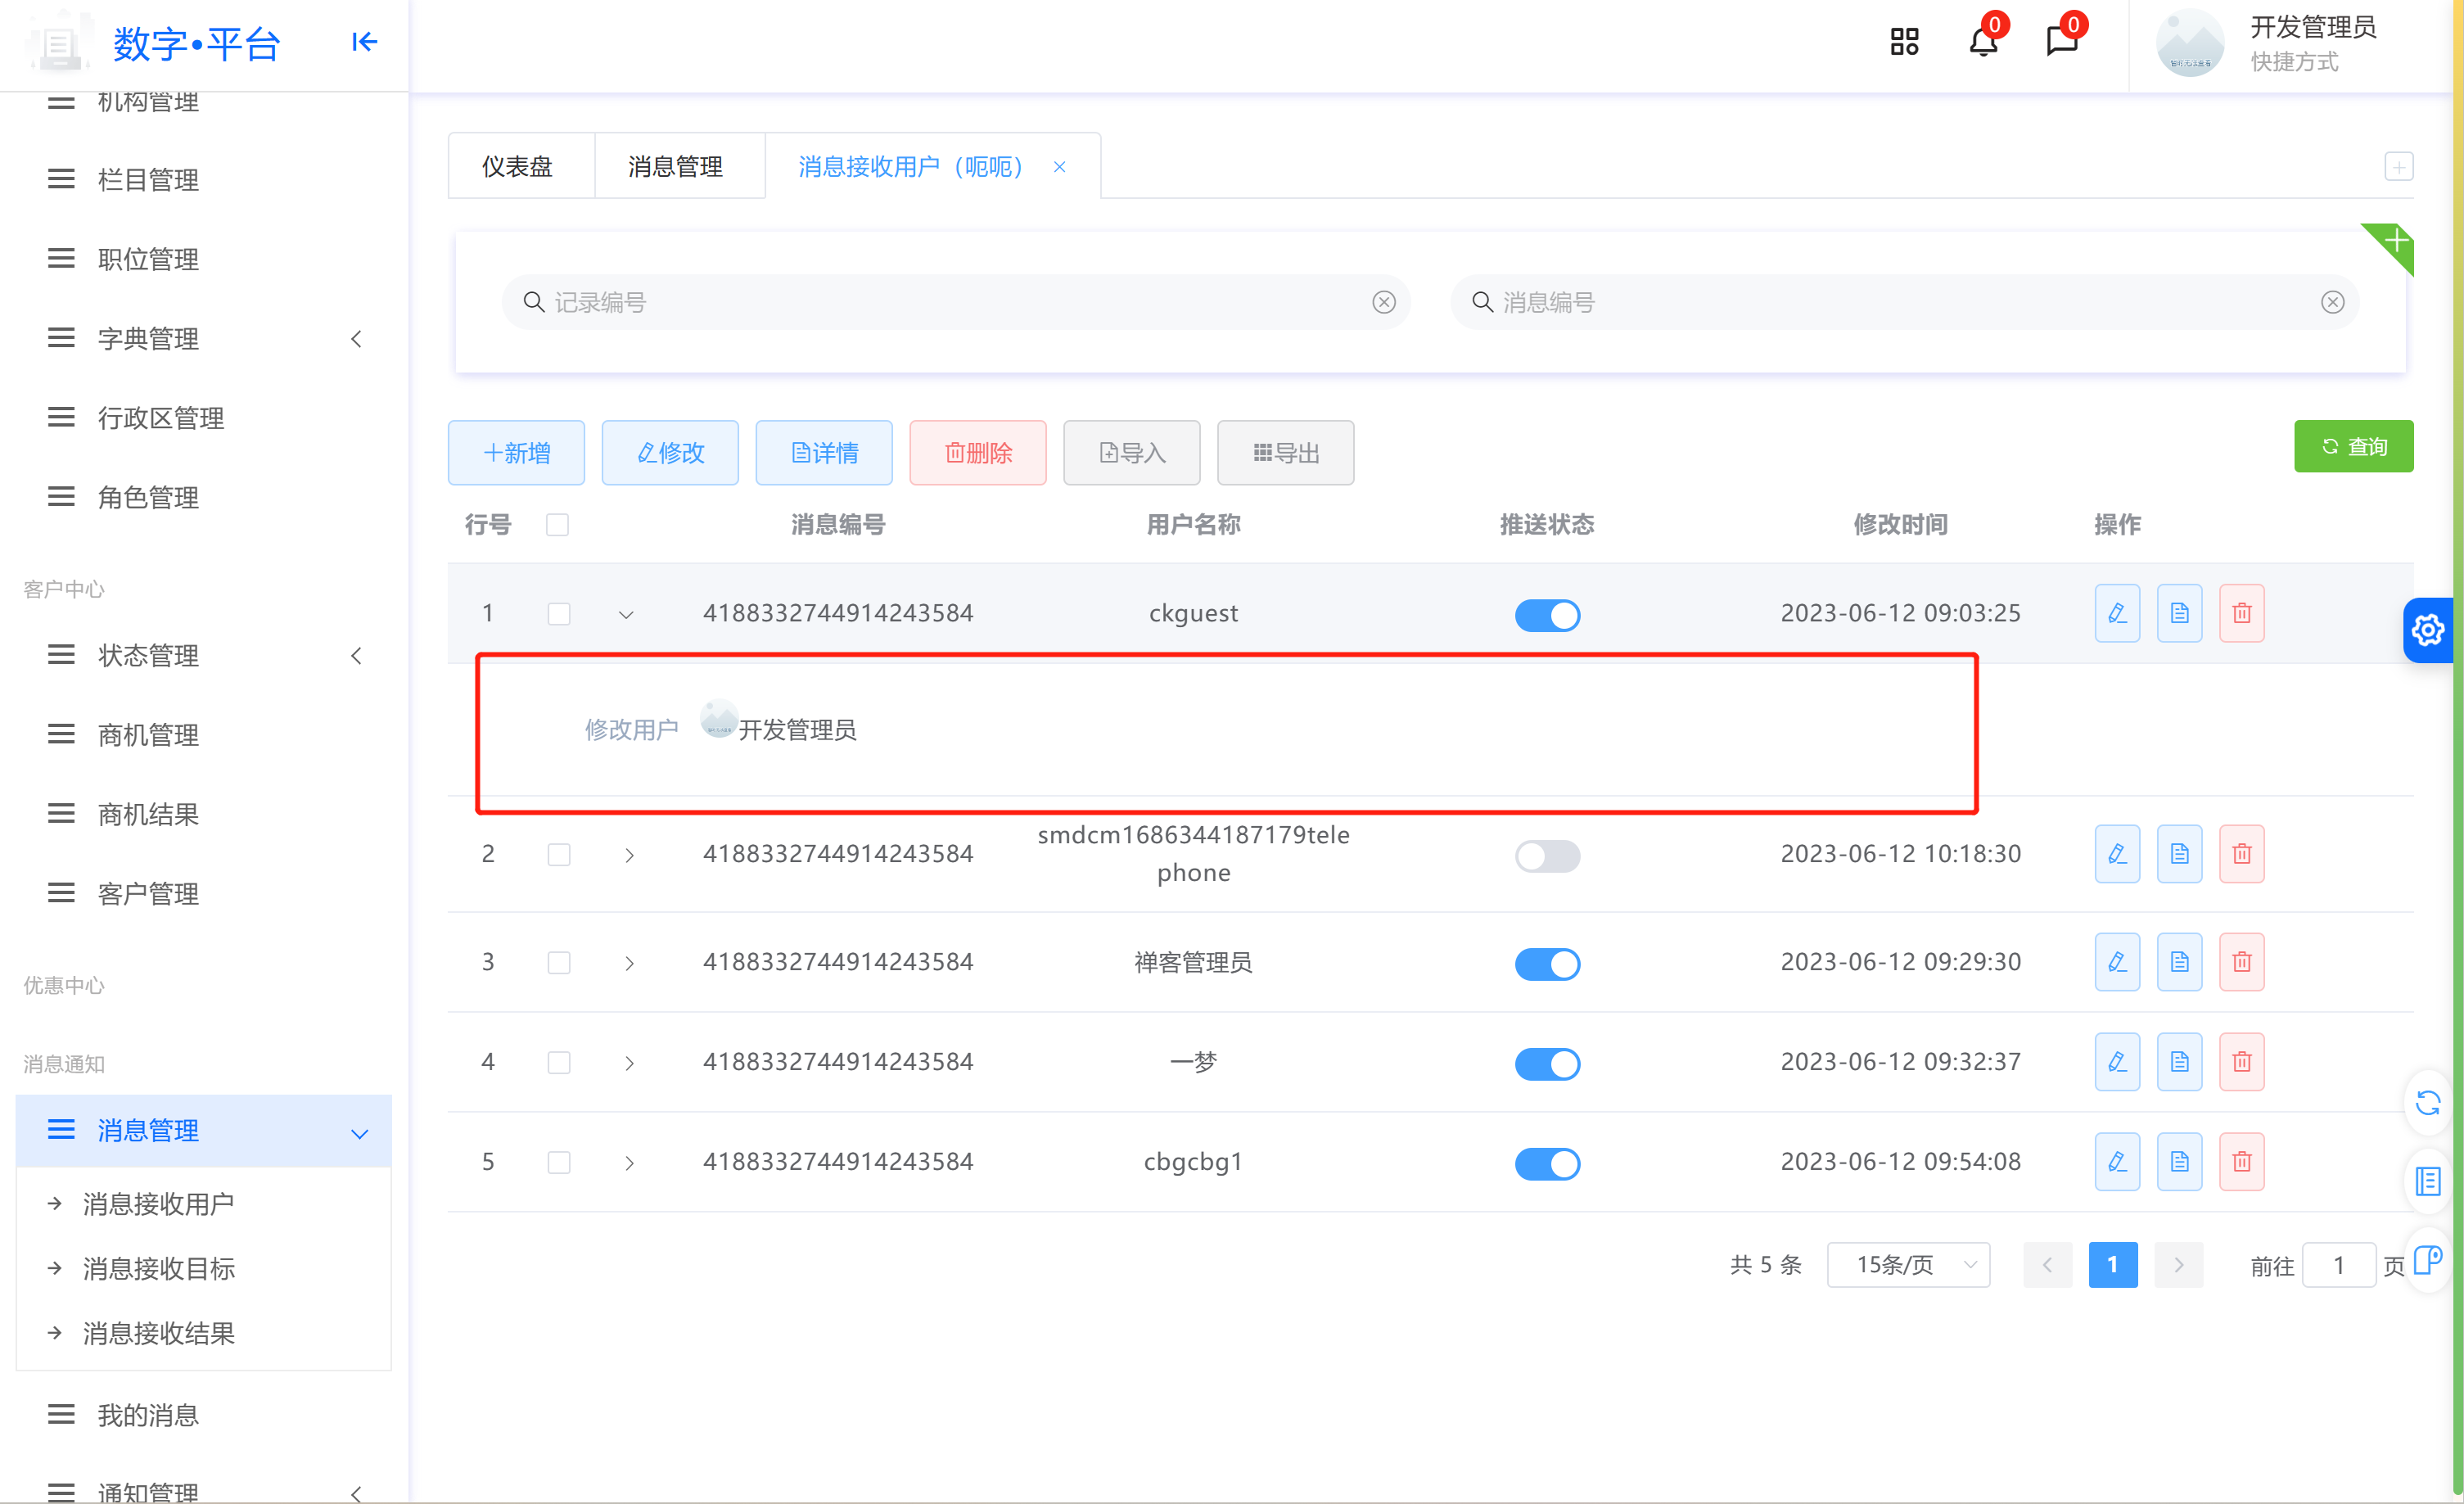Screen dimensions: 2464x1504
Task: View details of ckguest row
Action: [2179, 613]
